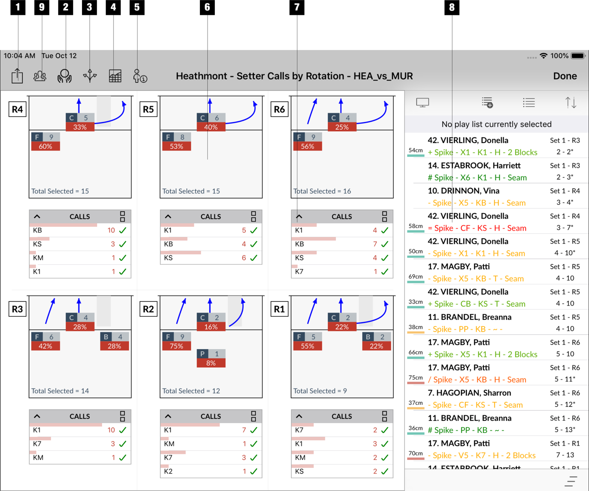This screenshot has height=491, width=589.
Task: Open the team players group icon
Action: pyautogui.click(x=40, y=76)
